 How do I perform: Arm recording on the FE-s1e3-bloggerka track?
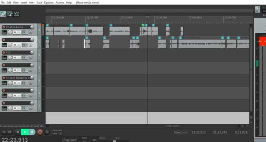point(4,78)
